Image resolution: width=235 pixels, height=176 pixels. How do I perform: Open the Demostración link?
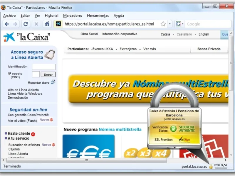coord(18,97)
